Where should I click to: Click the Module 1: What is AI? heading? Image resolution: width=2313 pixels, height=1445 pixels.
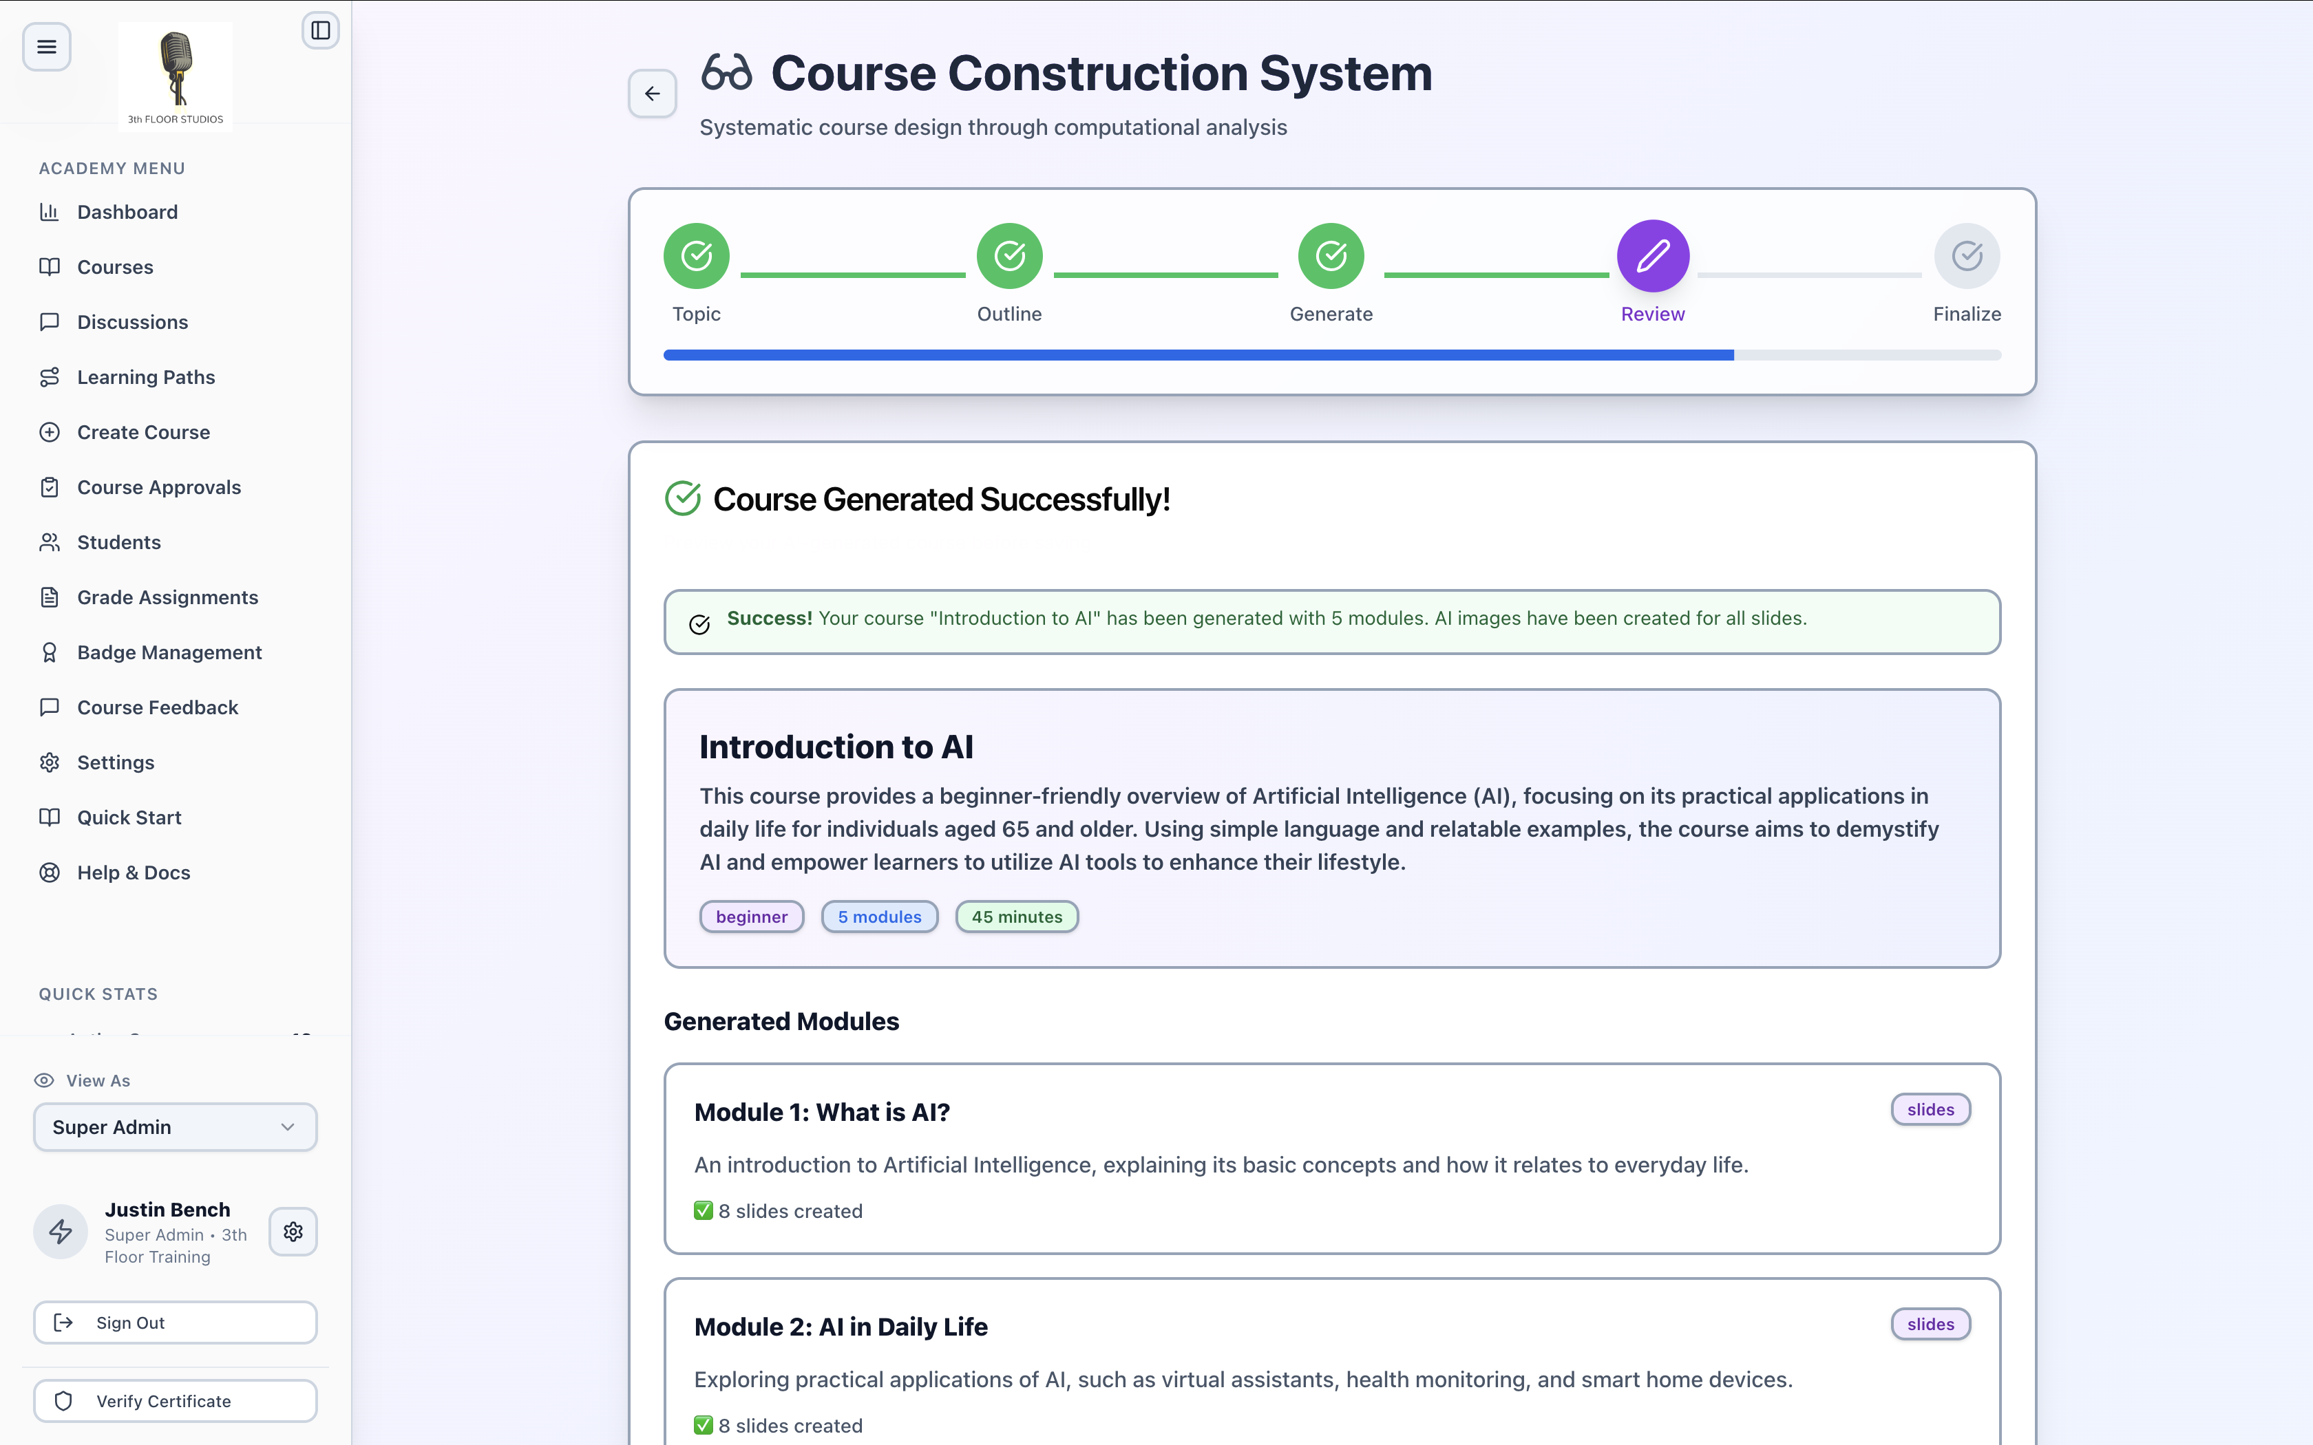click(822, 1113)
